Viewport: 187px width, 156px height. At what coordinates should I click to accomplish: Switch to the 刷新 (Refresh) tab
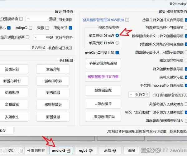(132, 150)
